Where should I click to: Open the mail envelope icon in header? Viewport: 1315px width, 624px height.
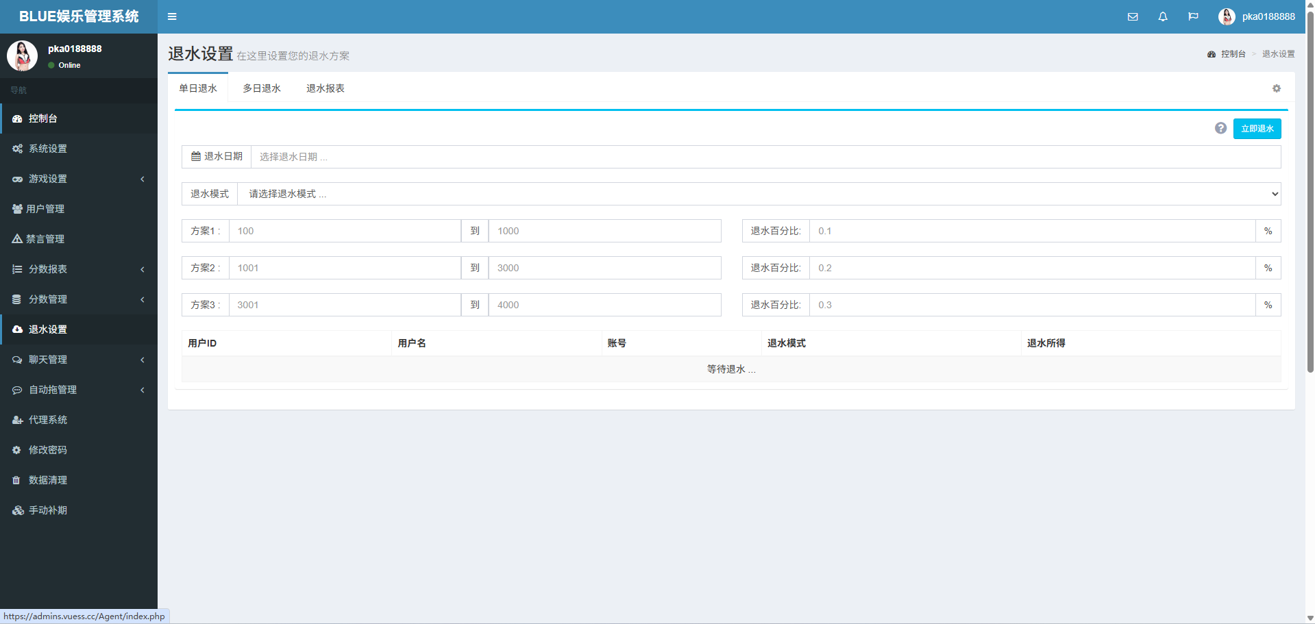1133,16
